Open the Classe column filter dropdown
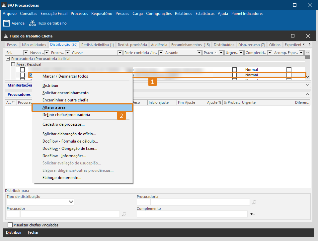Viewport: 318px width, 241px height. (x=120, y=53)
